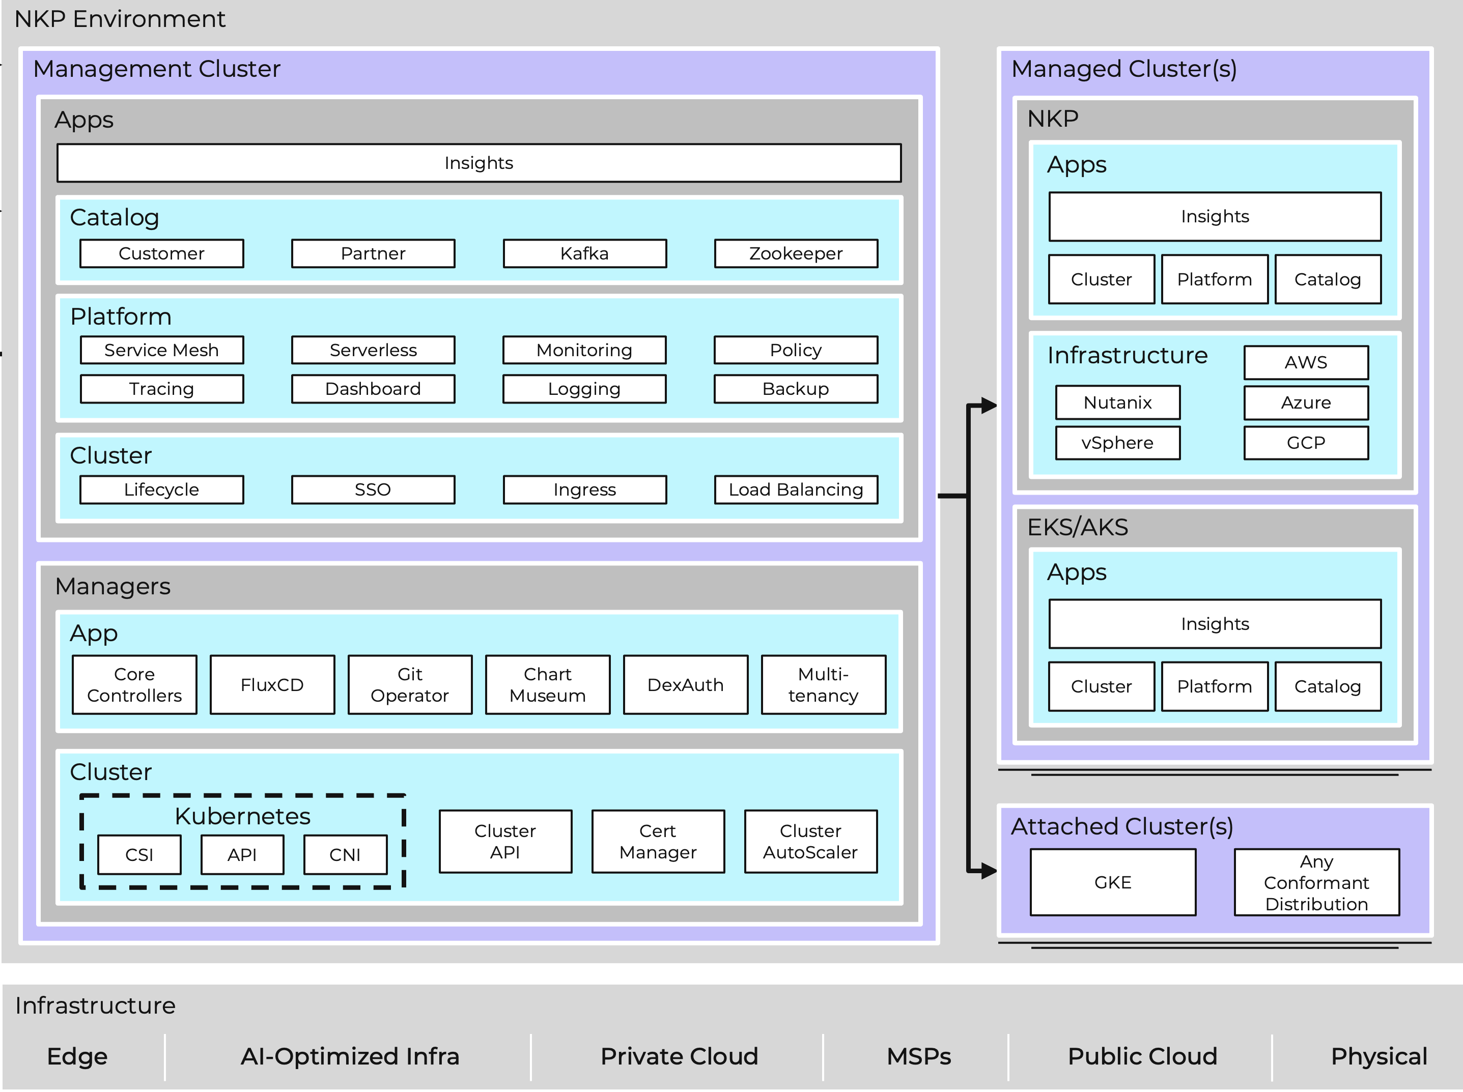
Task: Click the Private Cloud infrastructure label
Action: click(x=679, y=1056)
